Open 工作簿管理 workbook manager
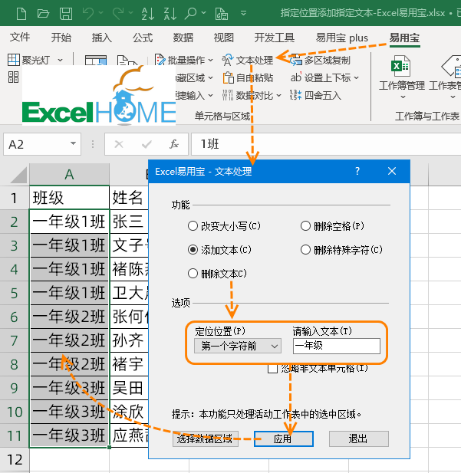Viewport: 461px width, 473px height. (402, 77)
